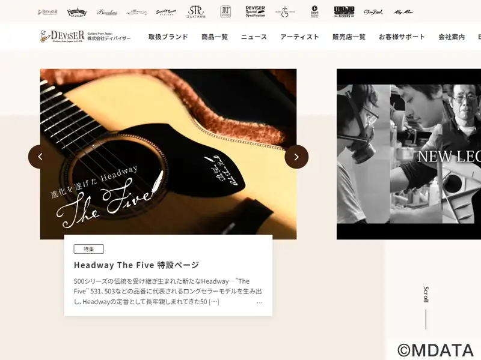Open the last script brand logo
Screen dimensions: 481x360
coord(403,12)
